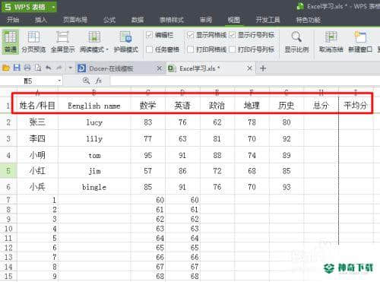Image resolution: width=380 pixels, height=282 pixels.
Task: Select cell 小红
Action: (37, 171)
